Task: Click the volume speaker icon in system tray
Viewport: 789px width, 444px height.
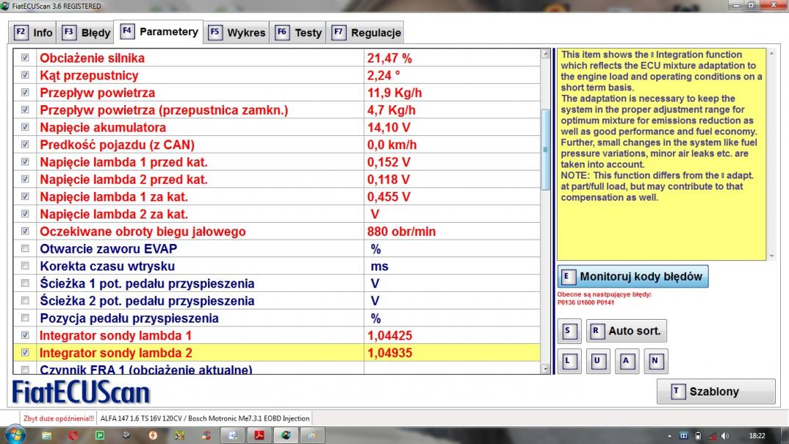Action: click(725, 435)
